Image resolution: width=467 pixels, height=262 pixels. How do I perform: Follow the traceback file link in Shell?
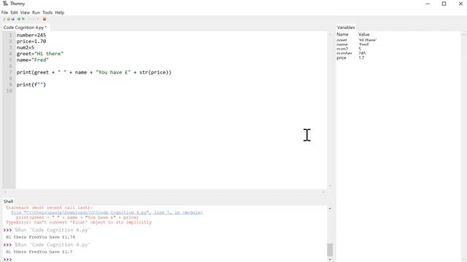click(x=107, y=213)
